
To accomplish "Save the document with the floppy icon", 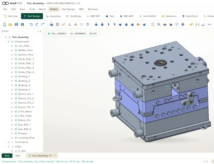I will coord(16,24).
